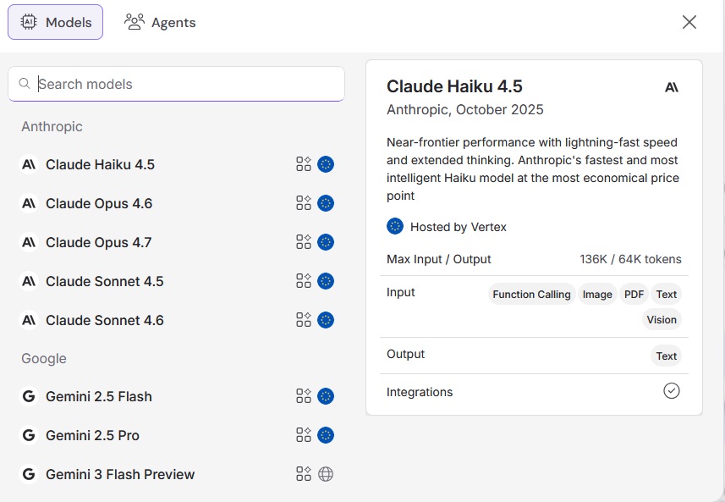Click EU badge next to Hosted by Vertex
The height and width of the screenshot is (502, 725).
(x=395, y=226)
